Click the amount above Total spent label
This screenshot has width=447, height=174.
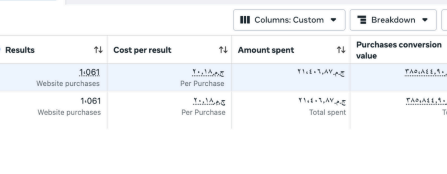(322, 101)
